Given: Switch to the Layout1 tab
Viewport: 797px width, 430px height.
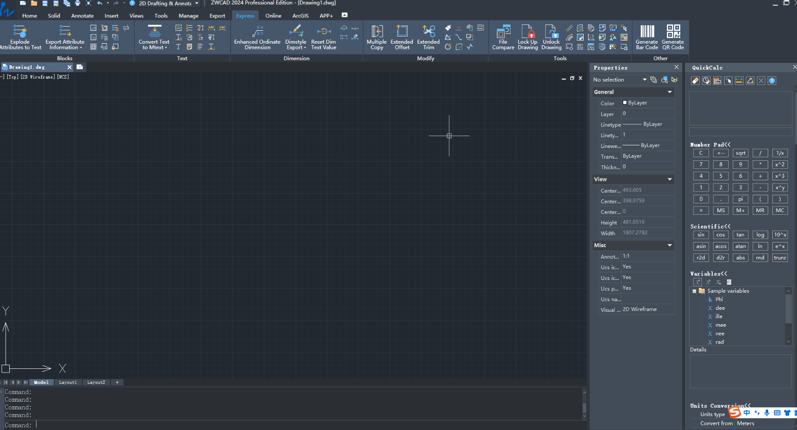Looking at the screenshot, I should (x=67, y=382).
